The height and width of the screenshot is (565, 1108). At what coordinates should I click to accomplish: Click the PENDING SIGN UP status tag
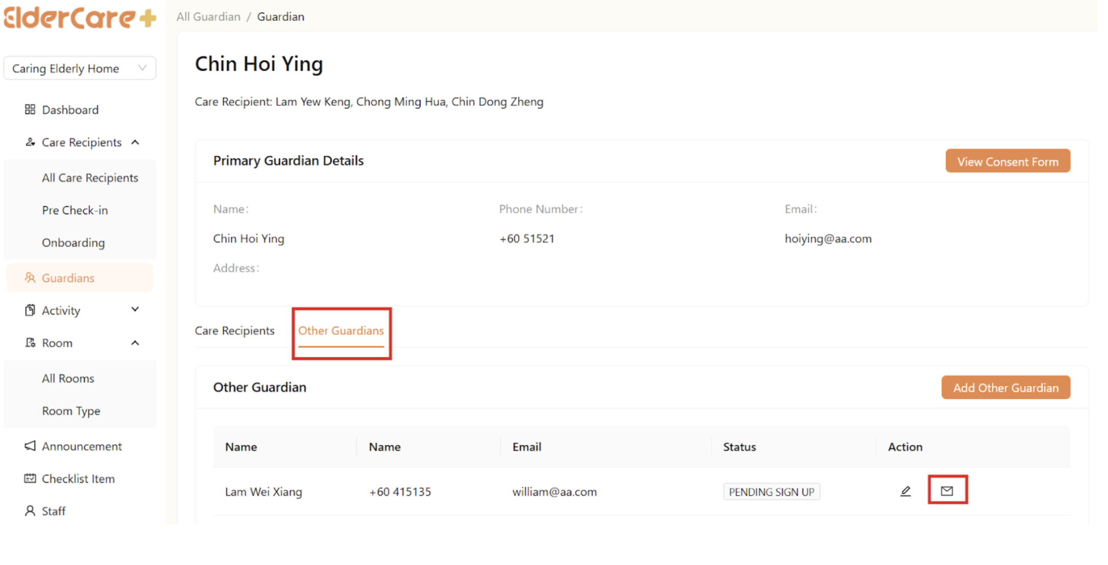771,492
